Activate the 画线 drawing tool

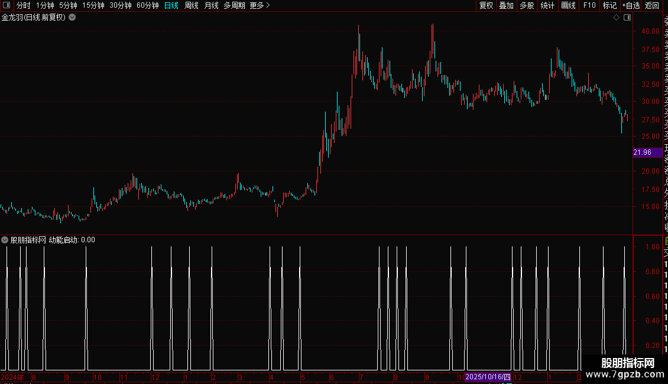click(568, 5)
